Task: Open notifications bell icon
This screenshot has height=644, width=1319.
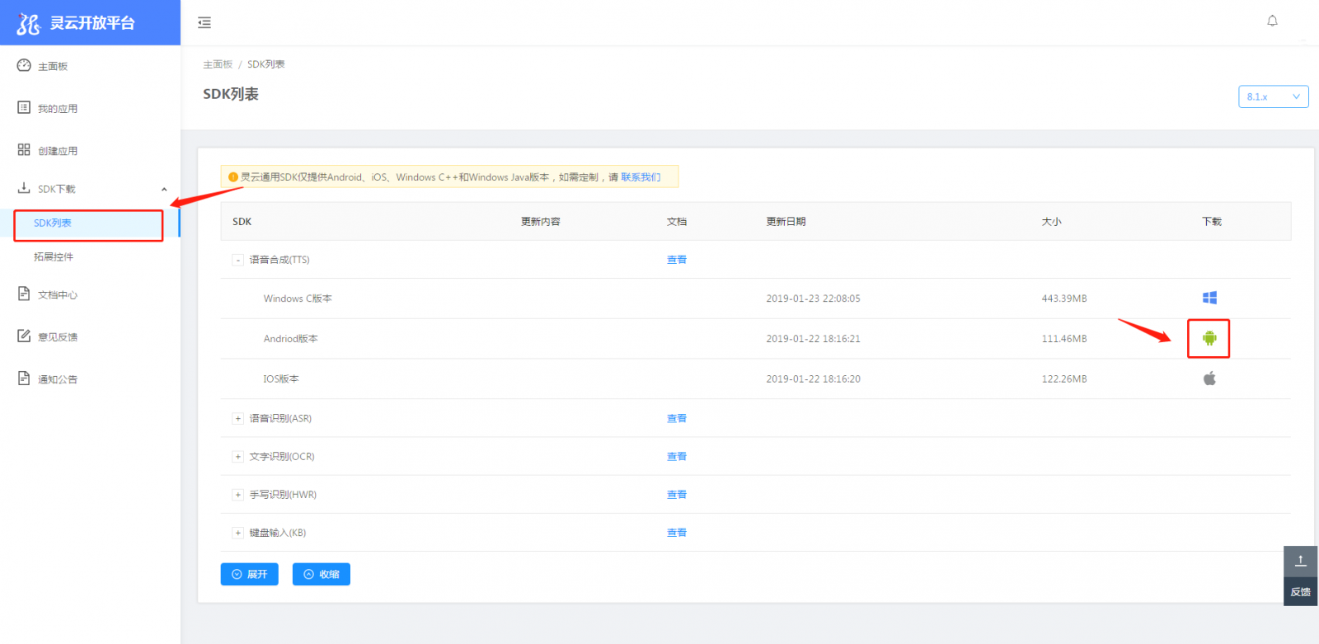Action: point(1272,21)
